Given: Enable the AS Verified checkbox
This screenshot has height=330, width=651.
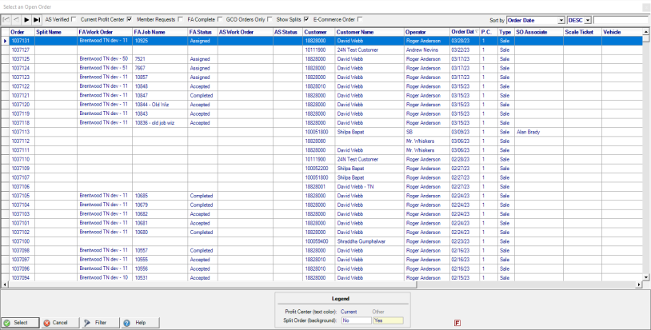Looking at the screenshot, I should [74, 19].
